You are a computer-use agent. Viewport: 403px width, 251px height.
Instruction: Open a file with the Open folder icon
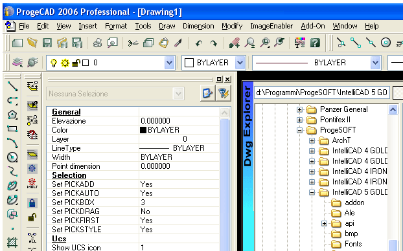pyautogui.click(x=32, y=43)
